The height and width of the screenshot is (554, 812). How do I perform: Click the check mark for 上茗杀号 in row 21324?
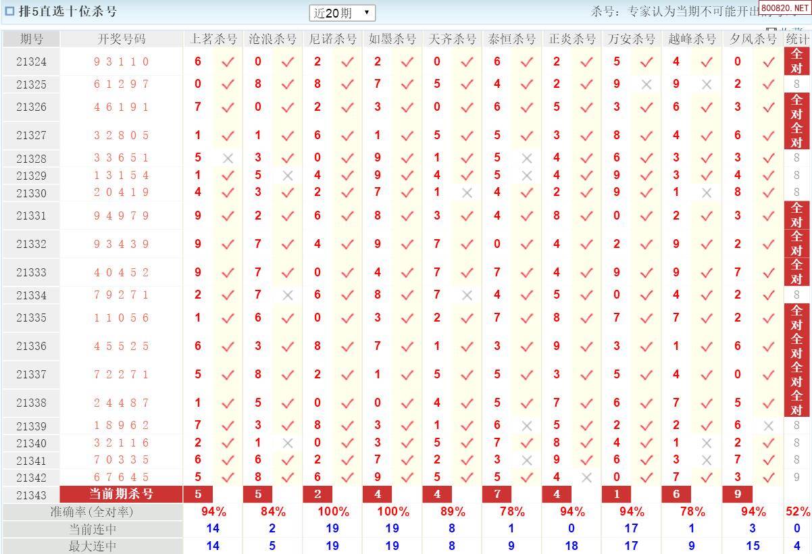[228, 62]
